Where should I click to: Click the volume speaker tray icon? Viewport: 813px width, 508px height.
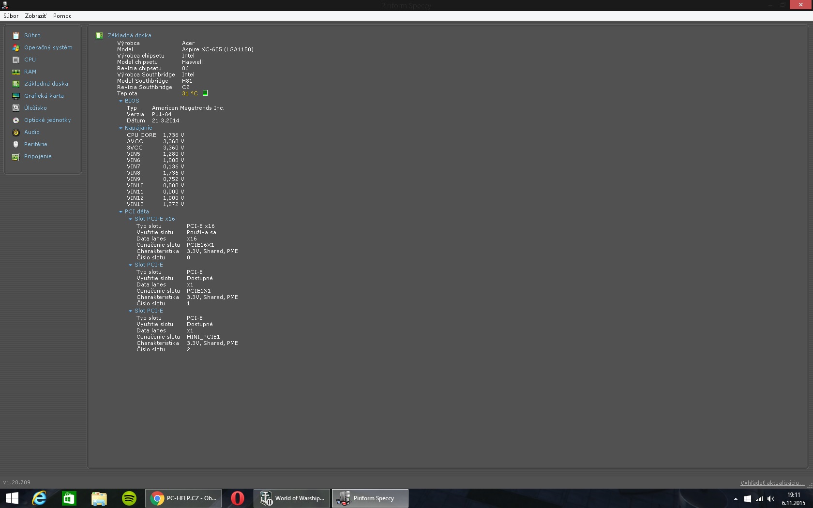coord(771,499)
